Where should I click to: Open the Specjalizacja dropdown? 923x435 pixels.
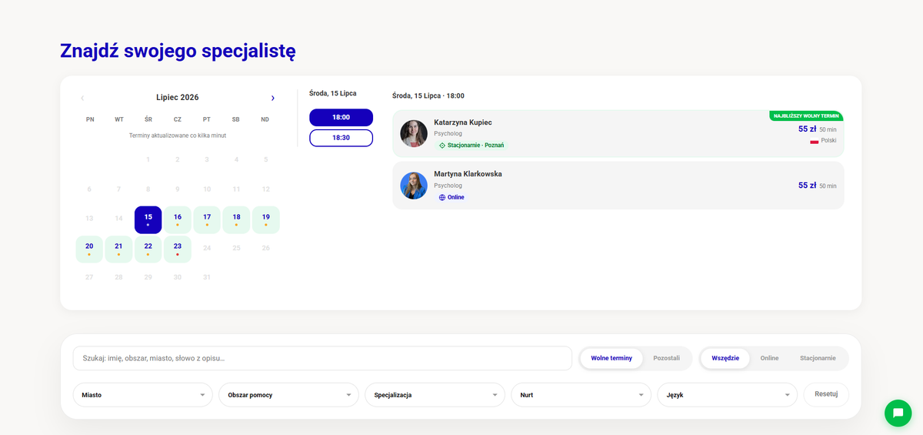click(435, 395)
